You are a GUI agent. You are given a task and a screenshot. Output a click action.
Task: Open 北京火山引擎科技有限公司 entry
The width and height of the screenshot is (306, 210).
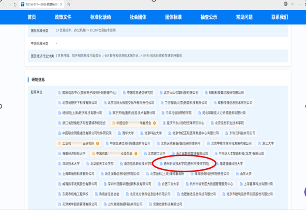click(179, 93)
